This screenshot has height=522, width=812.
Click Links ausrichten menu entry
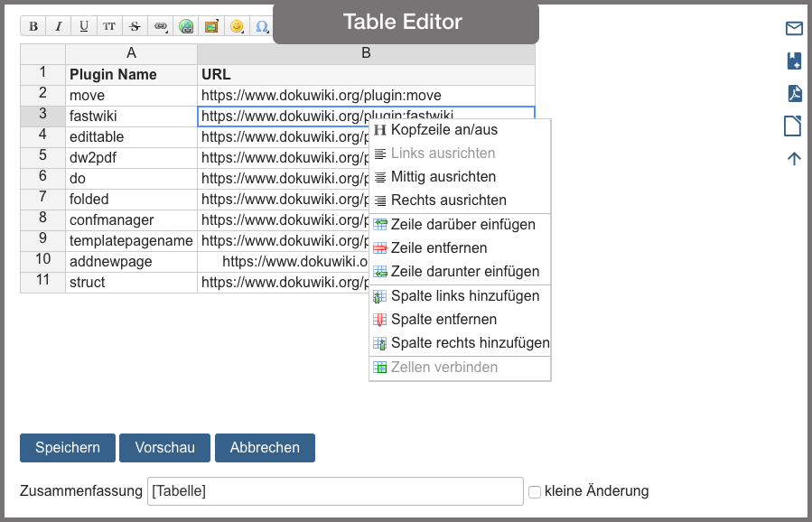tap(460, 154)
